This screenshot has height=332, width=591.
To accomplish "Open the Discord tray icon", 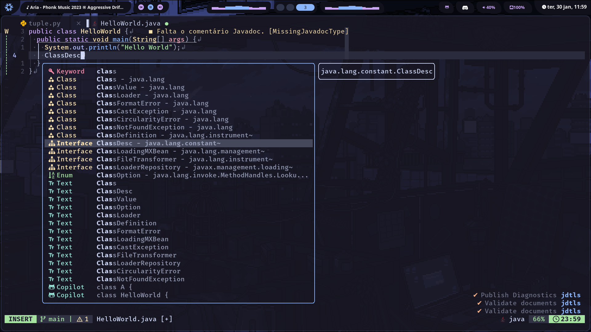I will [465, 7].
